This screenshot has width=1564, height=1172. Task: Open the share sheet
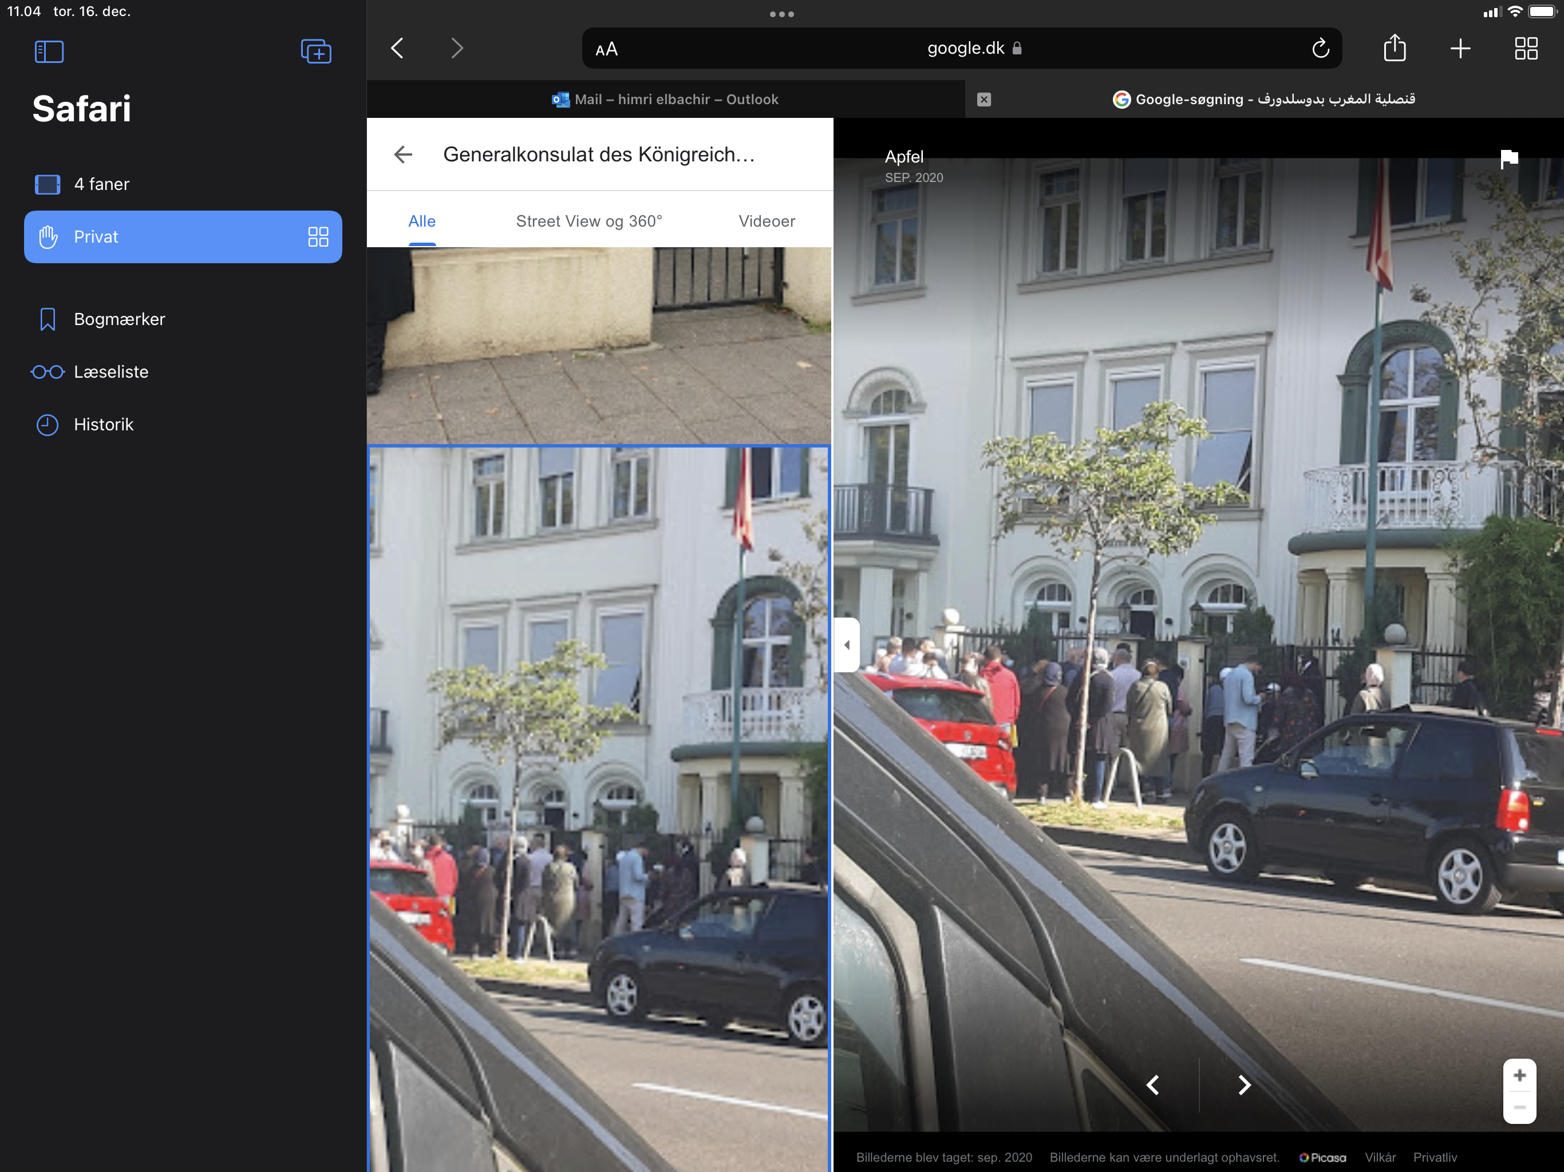1395,48
